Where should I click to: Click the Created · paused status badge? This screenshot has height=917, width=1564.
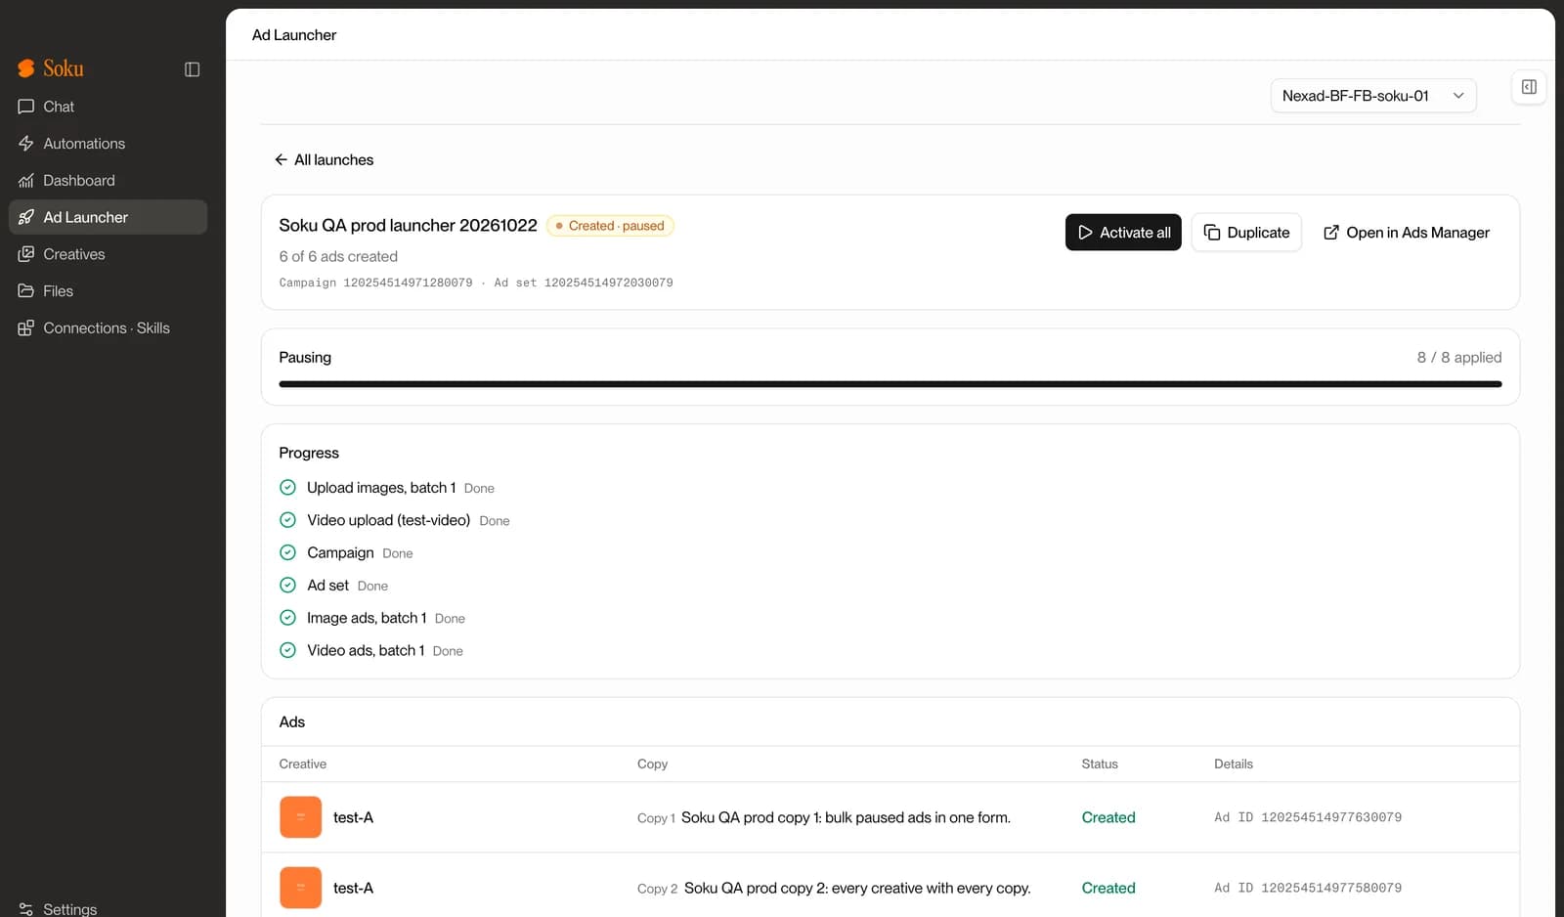coord(610,226)
